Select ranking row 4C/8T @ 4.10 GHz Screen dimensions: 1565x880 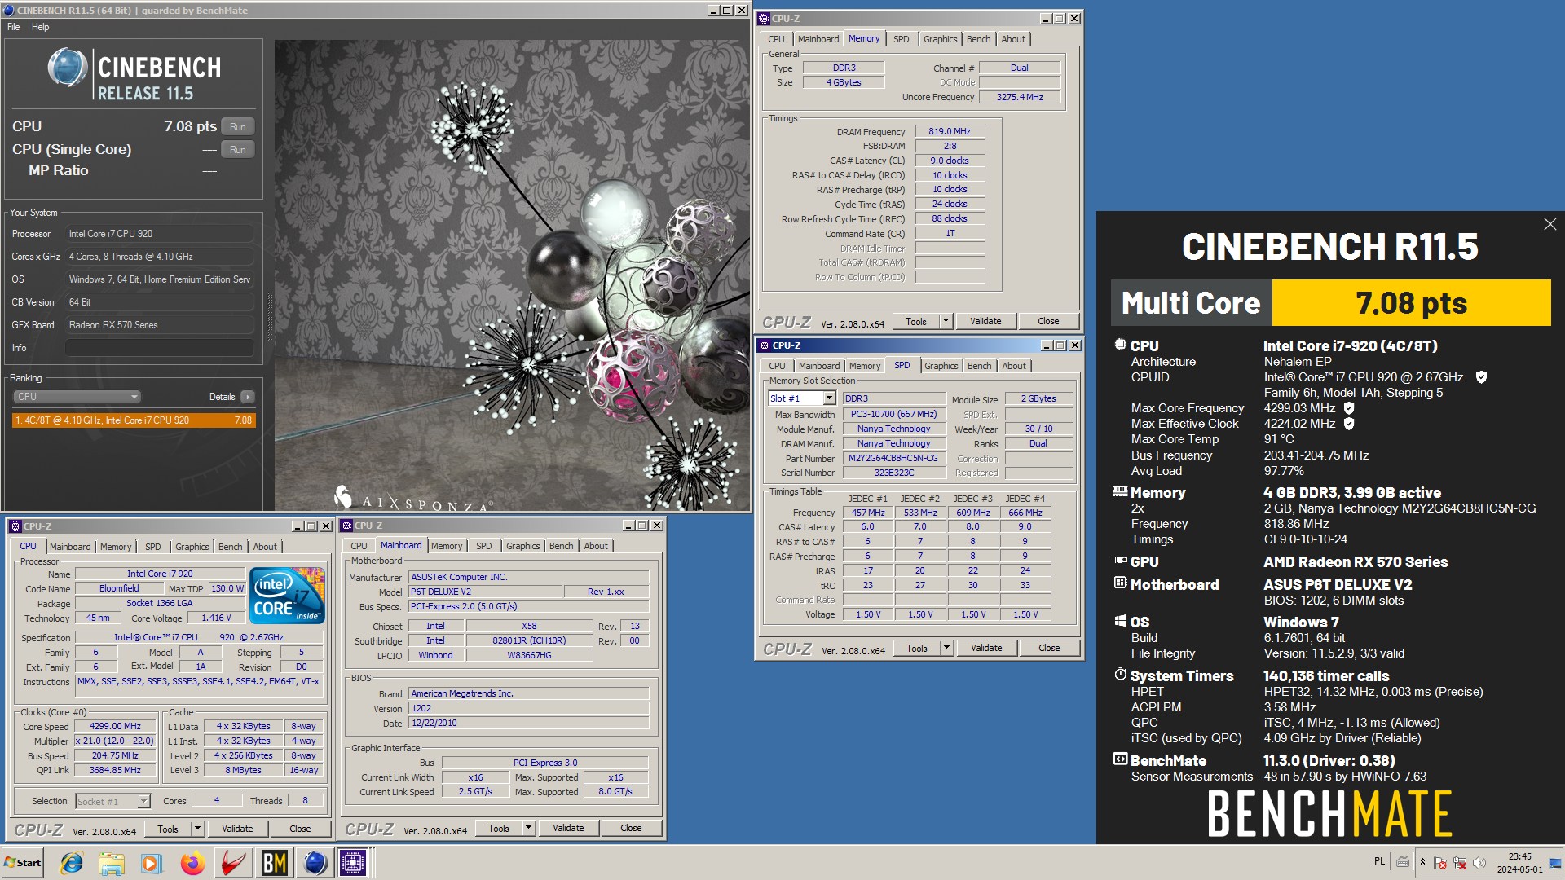tap(134, 420)
